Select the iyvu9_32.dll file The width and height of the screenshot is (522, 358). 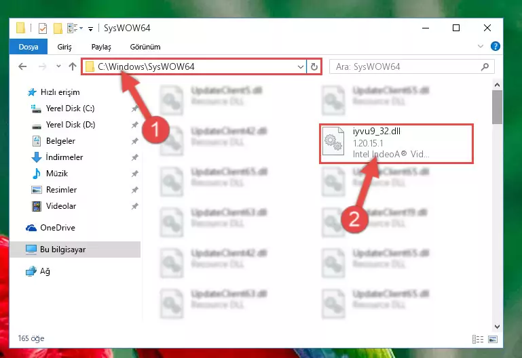click(396, 144)
